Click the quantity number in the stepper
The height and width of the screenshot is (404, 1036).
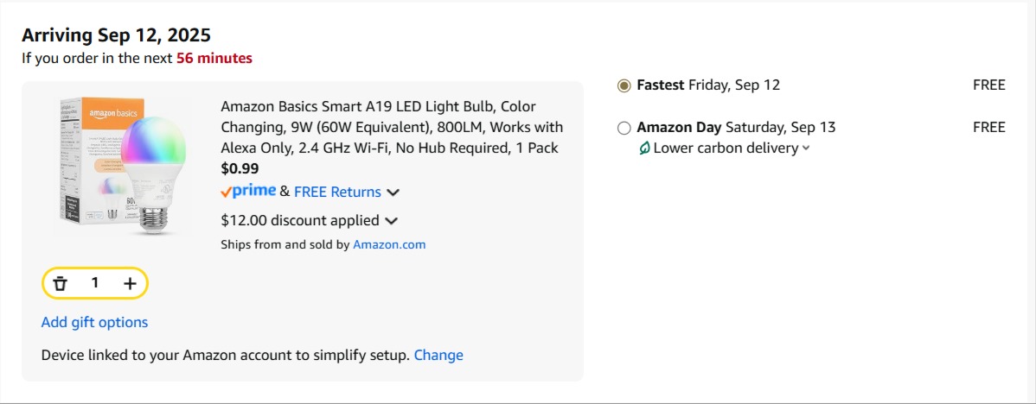(95, 283)
